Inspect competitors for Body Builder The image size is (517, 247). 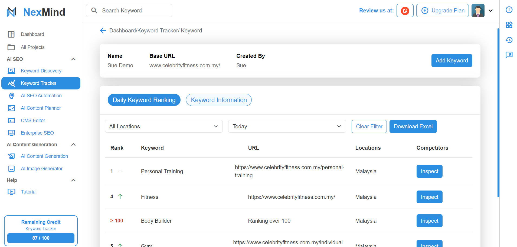coord(430,221)
